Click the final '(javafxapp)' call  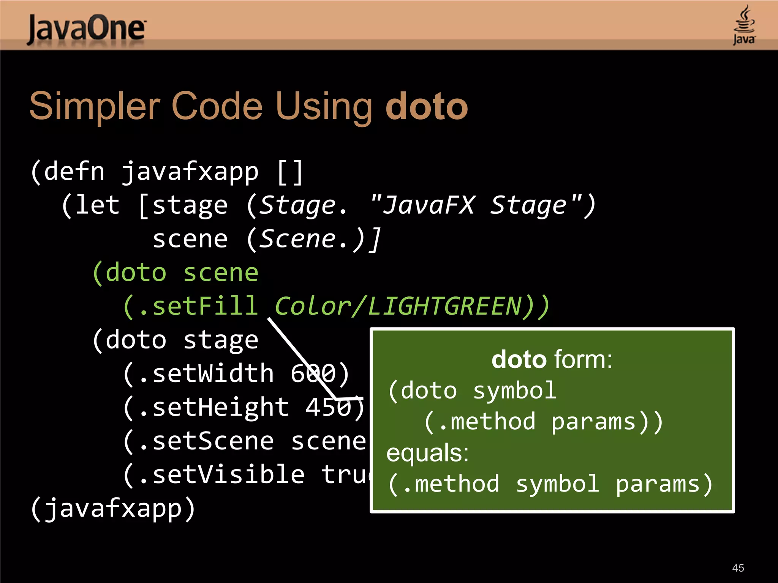(113, 509)
